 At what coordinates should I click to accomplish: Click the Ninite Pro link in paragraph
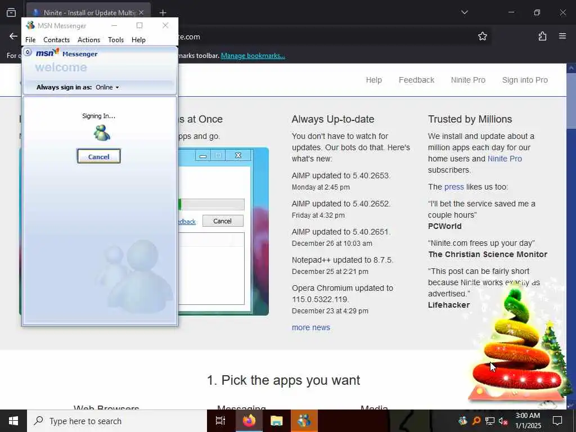click(x=505, y=159)
